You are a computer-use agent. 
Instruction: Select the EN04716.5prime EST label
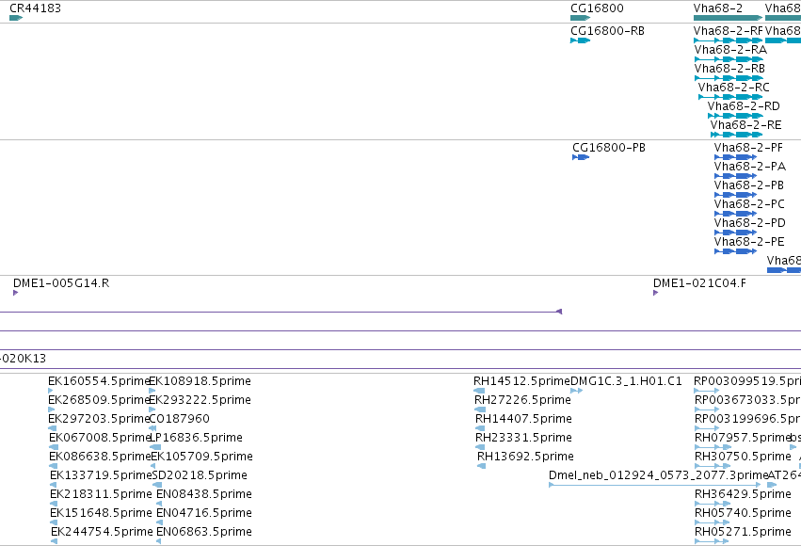(204, 513)
